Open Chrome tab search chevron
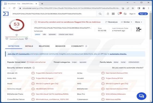Viewport: 153px width, 103px height. click(127, 3)
